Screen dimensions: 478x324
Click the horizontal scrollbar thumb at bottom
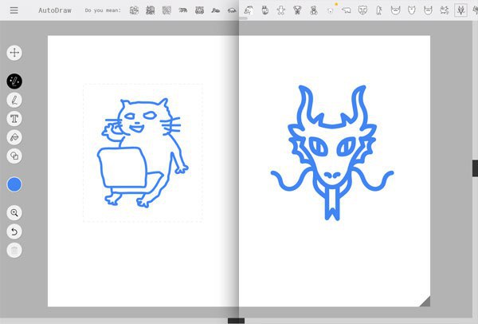point(237,321)
